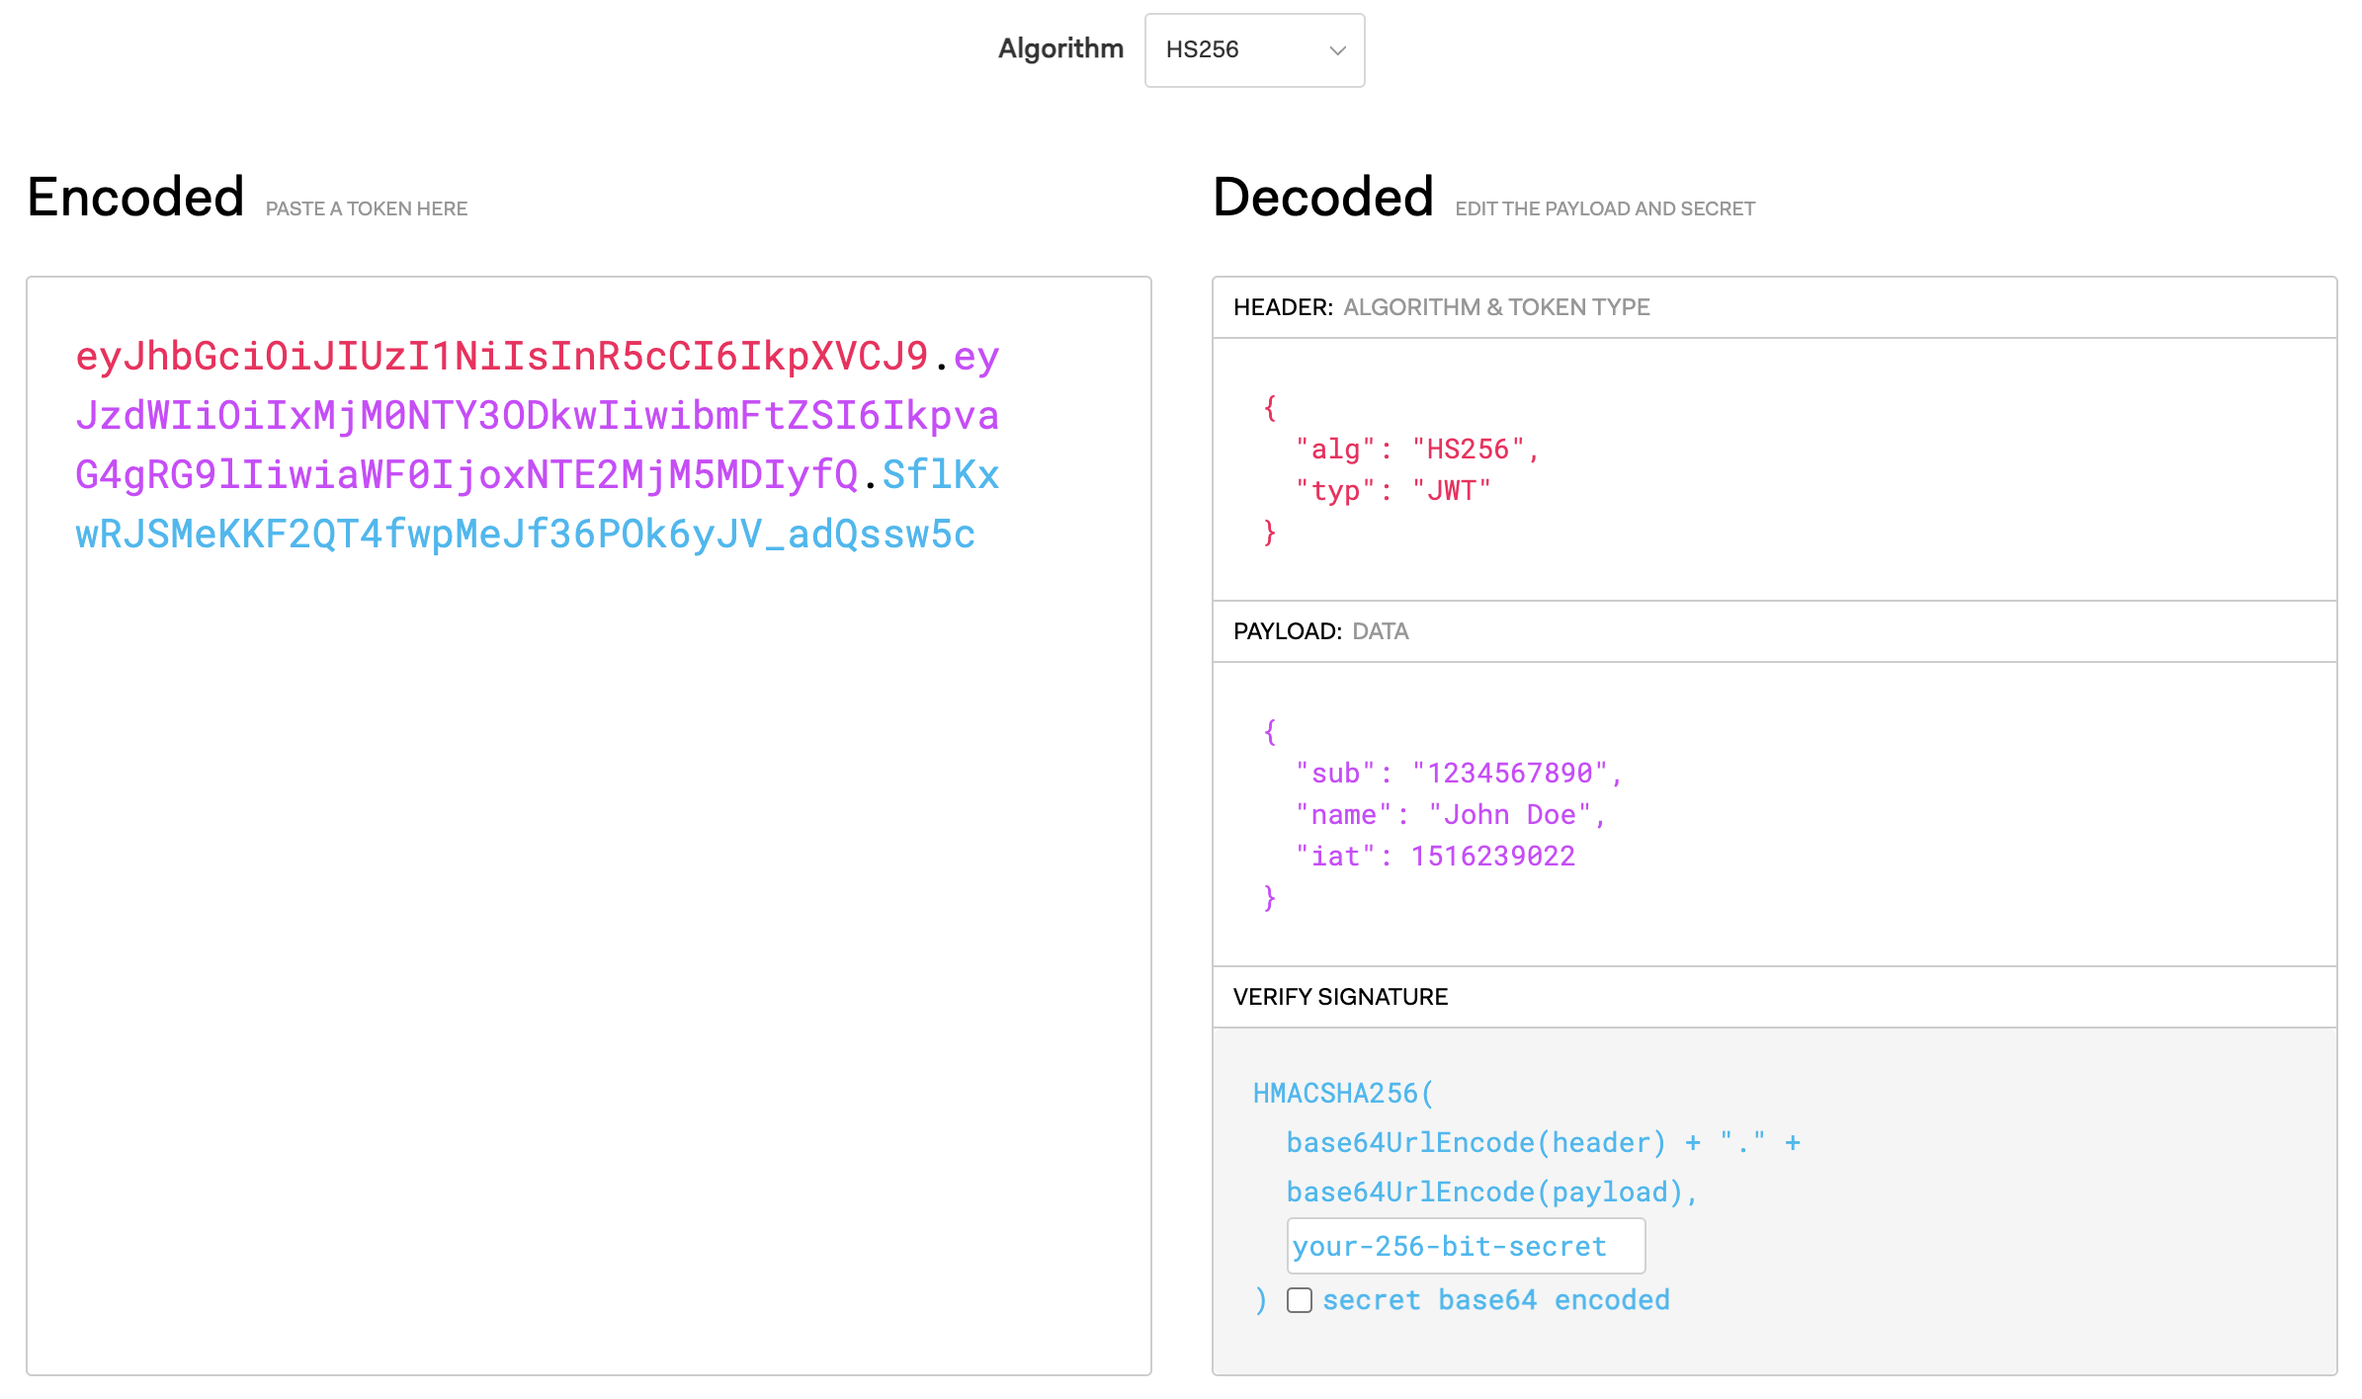Click the "alg": "HS256" header line
The width and height of the screenshot is (2362, 1399).
click(x=1417, y=450)
